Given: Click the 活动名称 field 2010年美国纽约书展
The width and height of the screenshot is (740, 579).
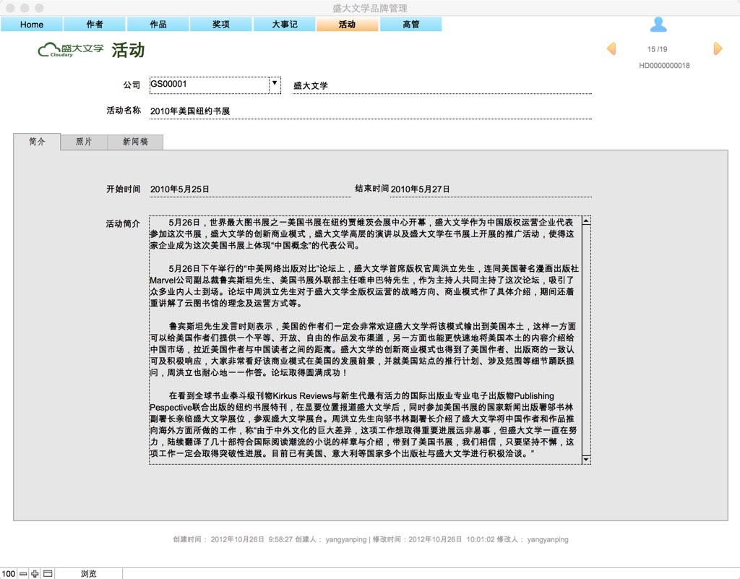Looking at the screenshot, I should 371,111.
